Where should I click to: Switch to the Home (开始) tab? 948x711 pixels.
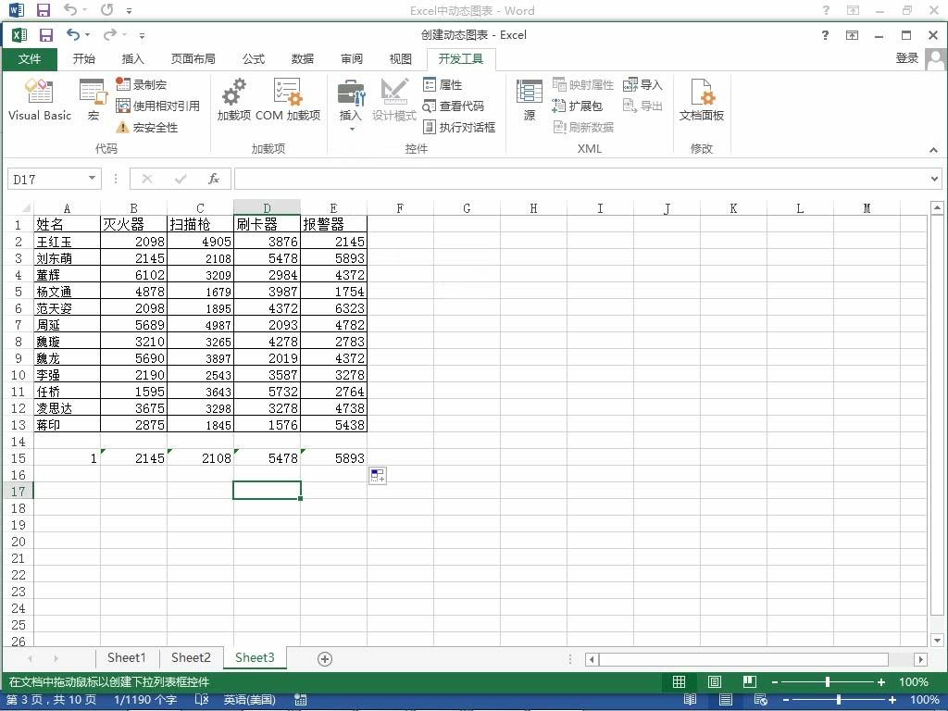(84, 58)
